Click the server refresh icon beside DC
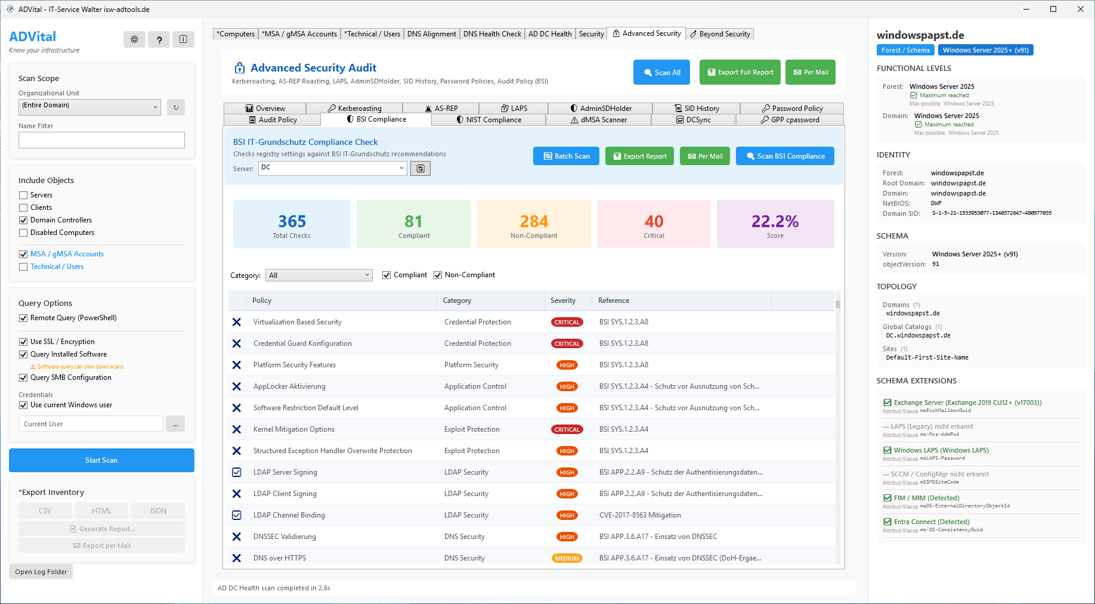The width and height of the screenshot is (1095, 604). click(420, 169)
